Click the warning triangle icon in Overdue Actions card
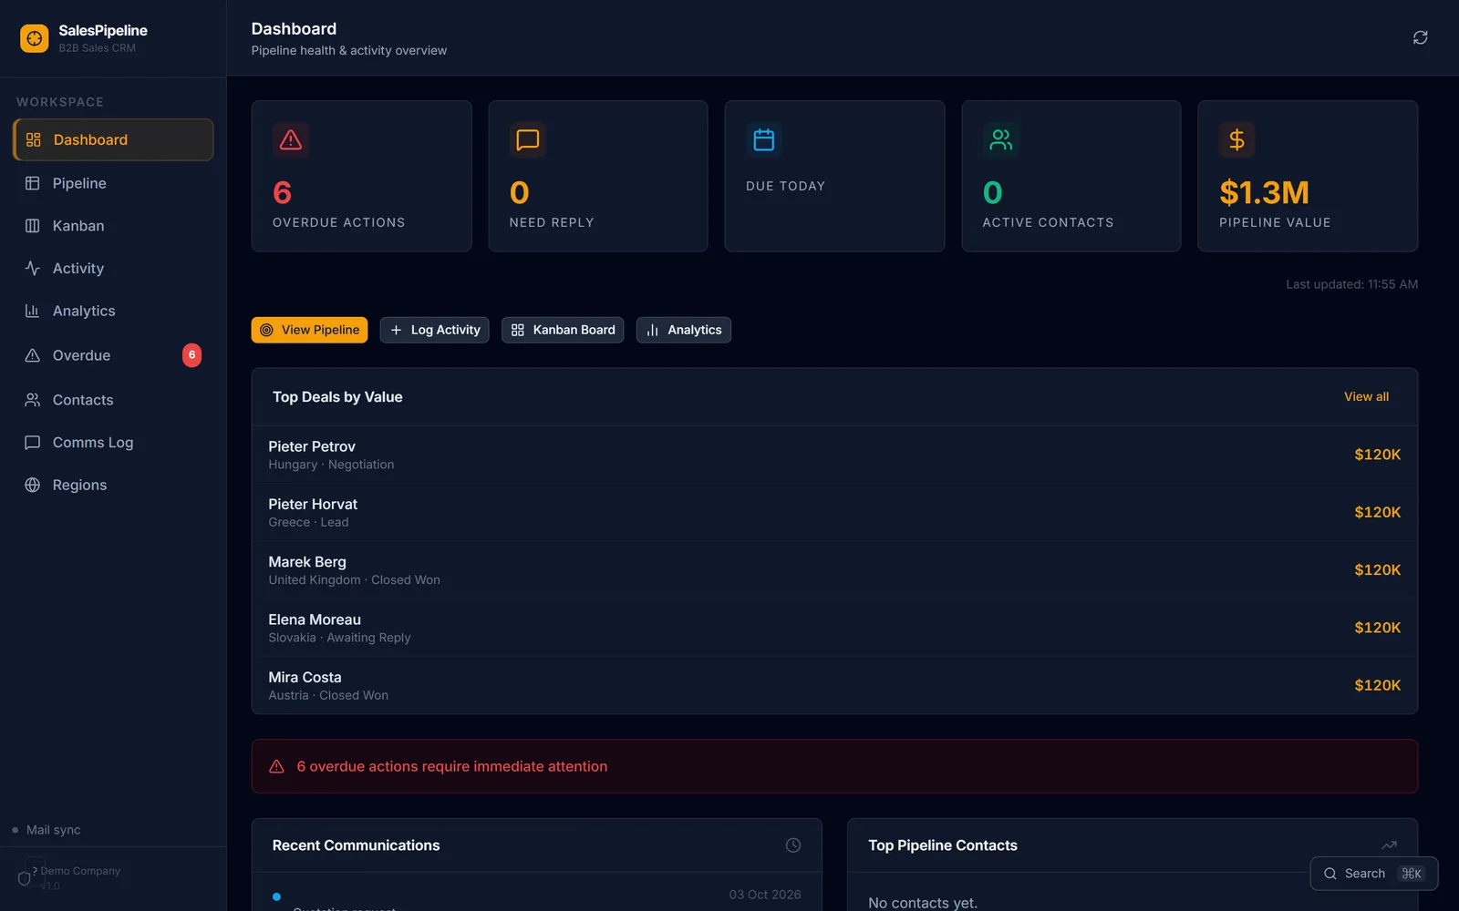This screenshot has height=911, width=1459. point(290,139)
